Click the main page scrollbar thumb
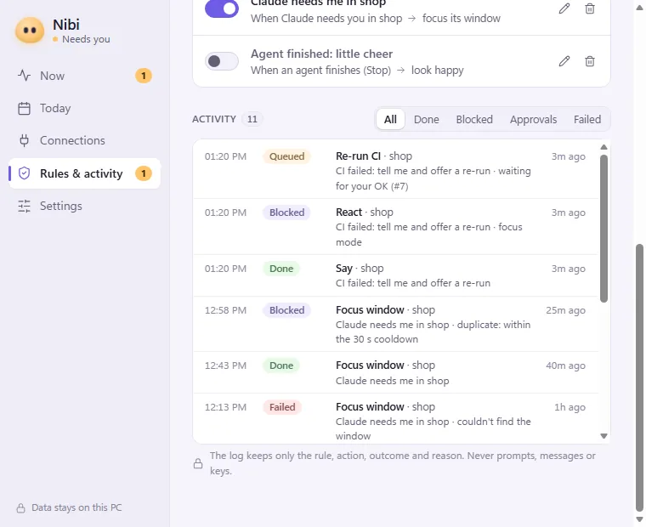This screenshot has height=527, width=646. (639, 378)
